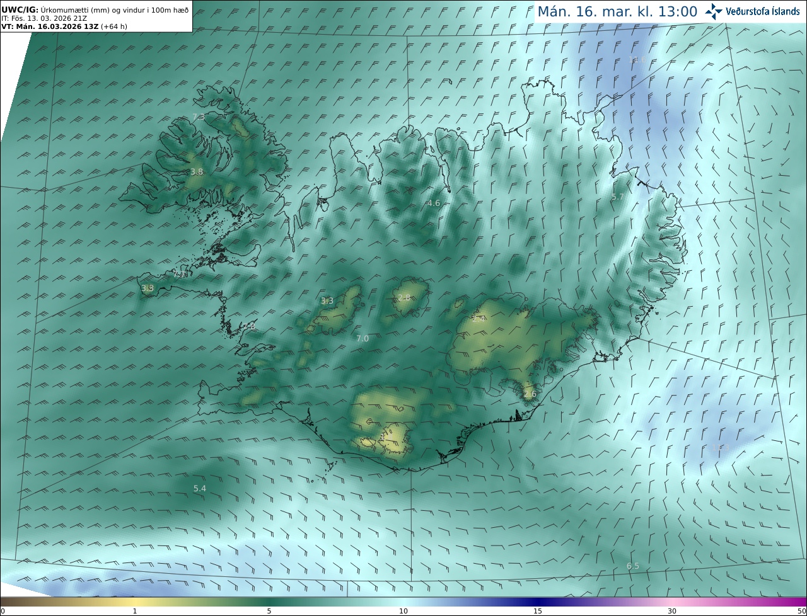Click the colorbar tick label '10'
The image size is (807, 616).
coord(403,611)
